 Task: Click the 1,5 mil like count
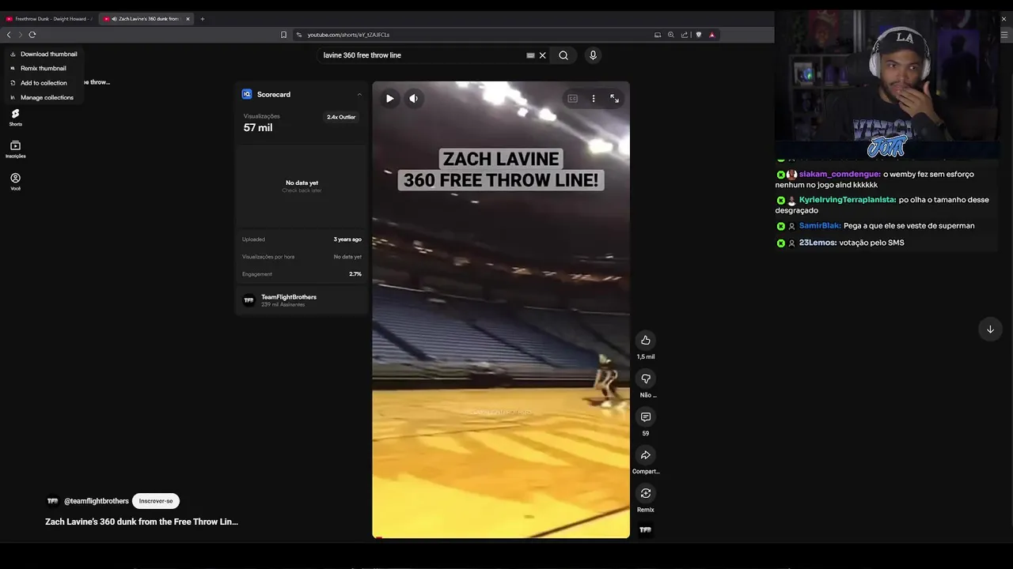coord(646,357)
